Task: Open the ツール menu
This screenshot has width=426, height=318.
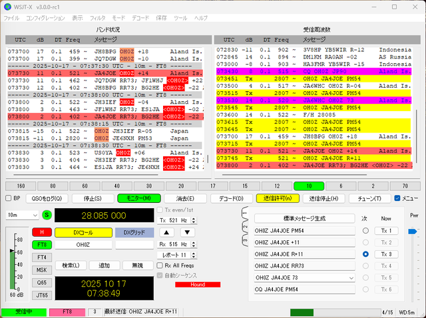Action: 180,18
